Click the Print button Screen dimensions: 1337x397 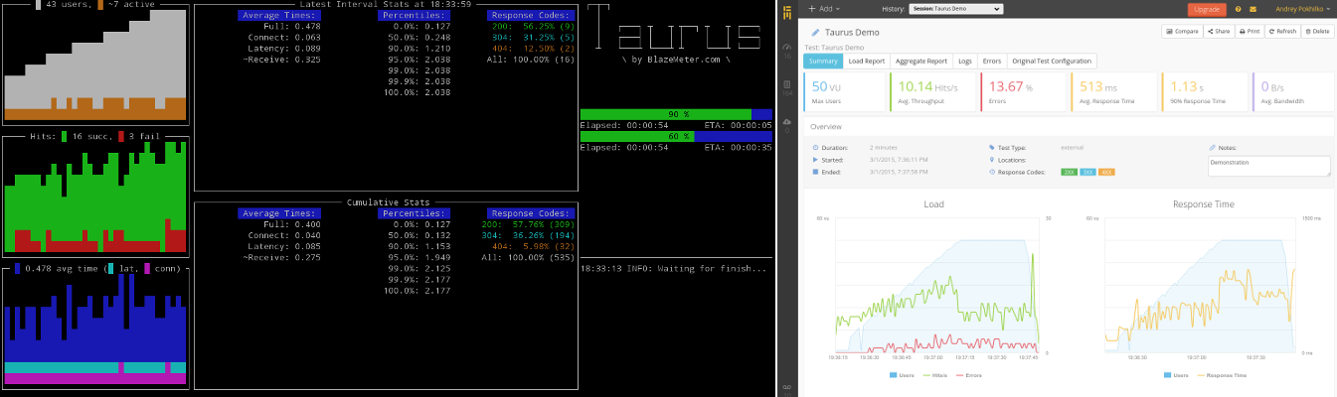pyautogui.click(x=1249, y=32)
